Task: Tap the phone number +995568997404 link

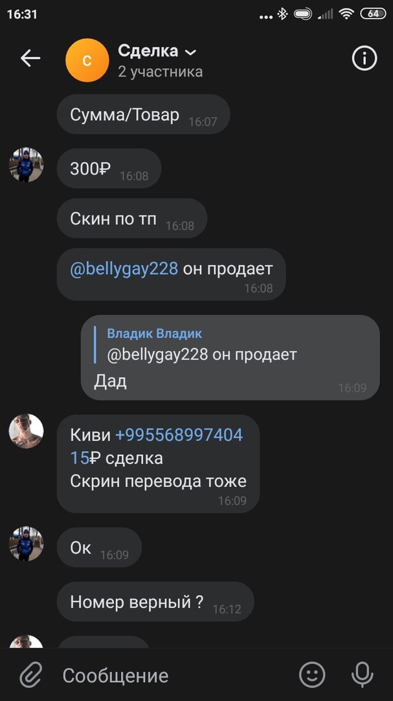Action: tap(179, 434)
